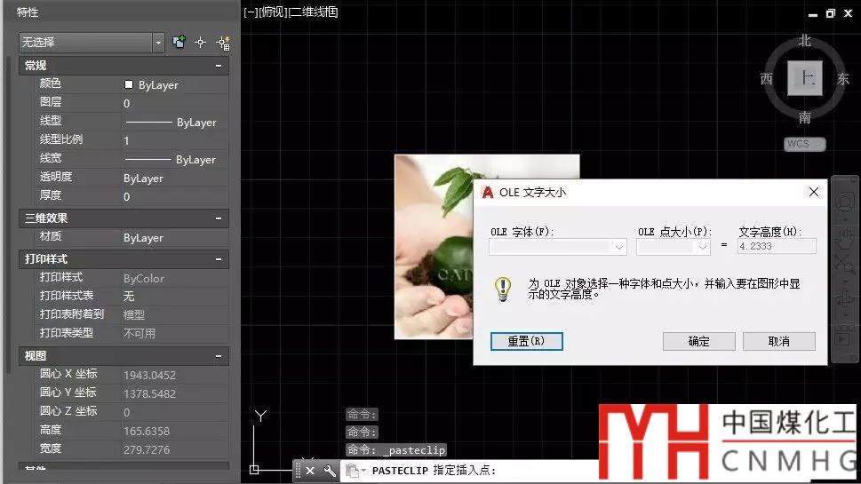
Task: Click the Quick Select icon in Properties
Action: [x=223, y=42]
